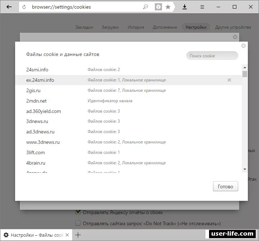Uncheck Отправлять Яндексу отчёты о сбоях

tap(78, 212)
